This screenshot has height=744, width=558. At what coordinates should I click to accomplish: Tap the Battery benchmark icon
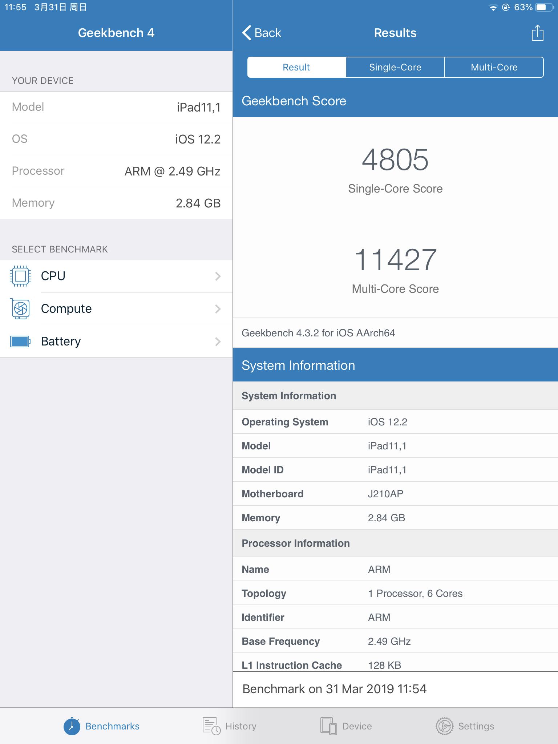[x=20, y=341]
